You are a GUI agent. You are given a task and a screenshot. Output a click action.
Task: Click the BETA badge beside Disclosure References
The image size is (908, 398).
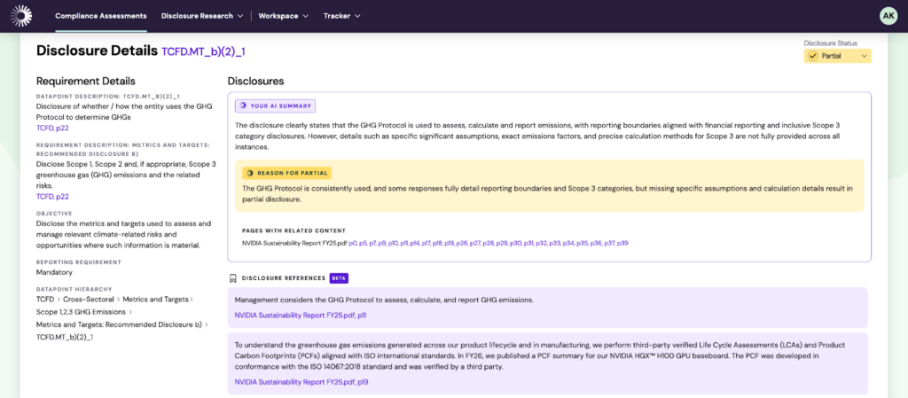click(x=339, y=277)
